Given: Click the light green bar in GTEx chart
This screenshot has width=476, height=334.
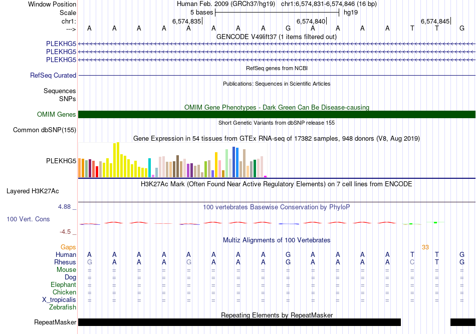Looking at the screenshot, I should pyautogui.click(x=226, y=163).
